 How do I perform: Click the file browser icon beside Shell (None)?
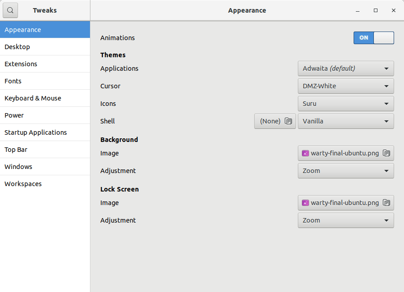point(288,121)
